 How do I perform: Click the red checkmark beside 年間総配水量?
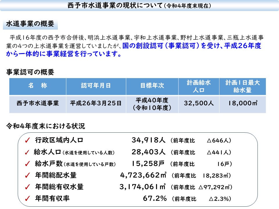point(27,175)
